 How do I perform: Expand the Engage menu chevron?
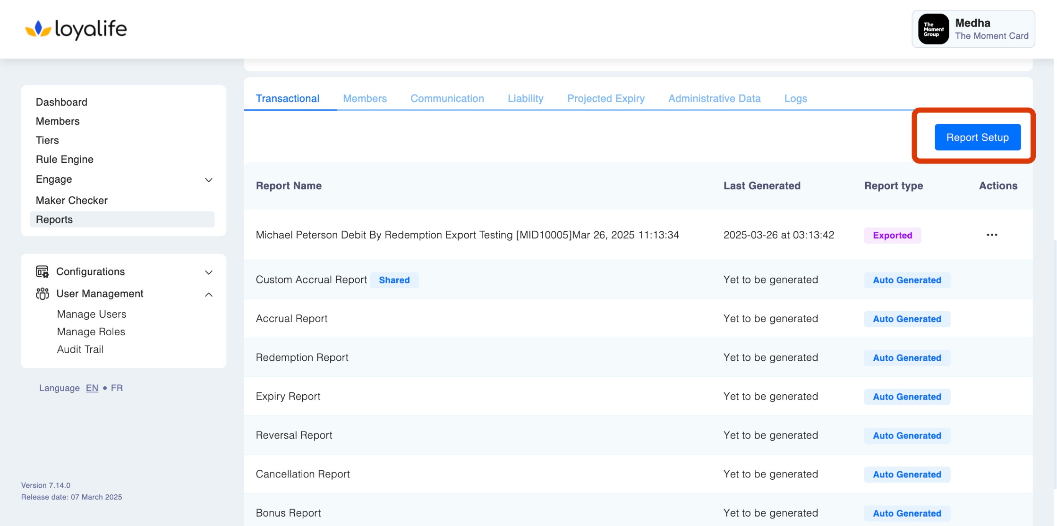(x=208, y=180)
